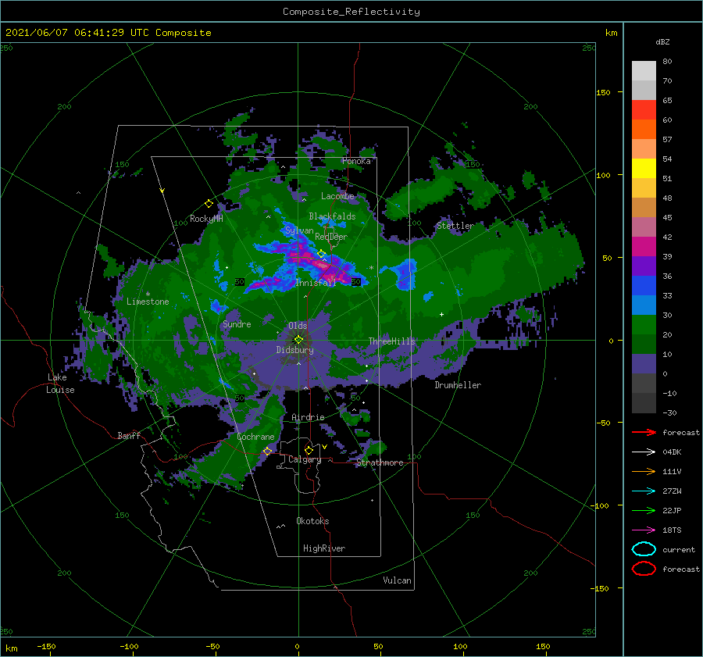The height and width of the screenshot is (657, 703).
Task: Click the Drumheller town label
Action: click(458, 385)
